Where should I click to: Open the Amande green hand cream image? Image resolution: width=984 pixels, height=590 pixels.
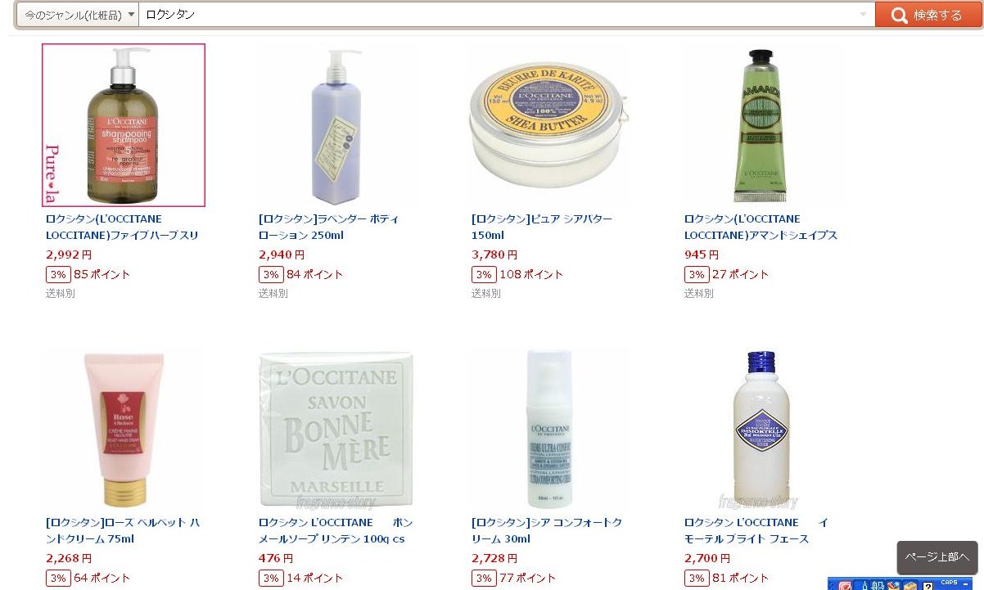click(761, 125)
